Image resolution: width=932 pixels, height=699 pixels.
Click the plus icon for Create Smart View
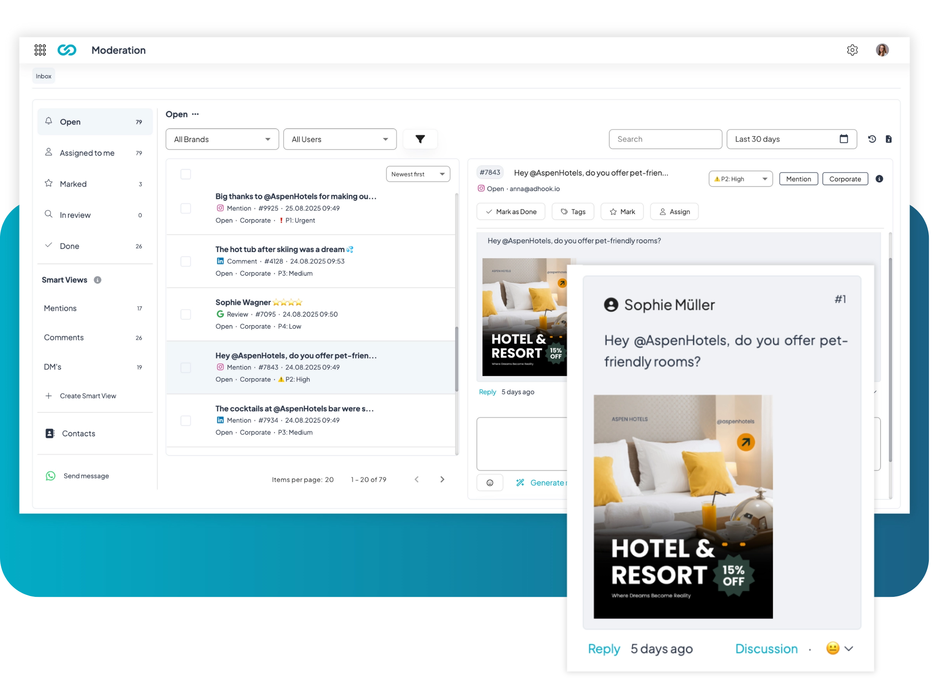49,396
